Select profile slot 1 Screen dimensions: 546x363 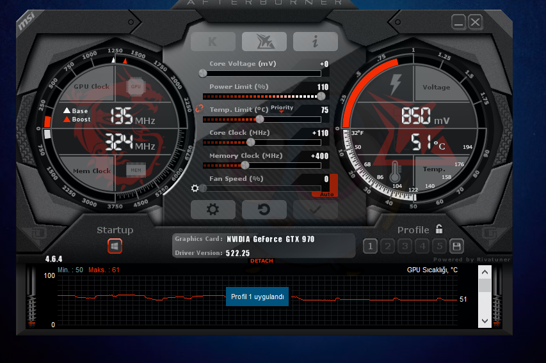[370, 247]
